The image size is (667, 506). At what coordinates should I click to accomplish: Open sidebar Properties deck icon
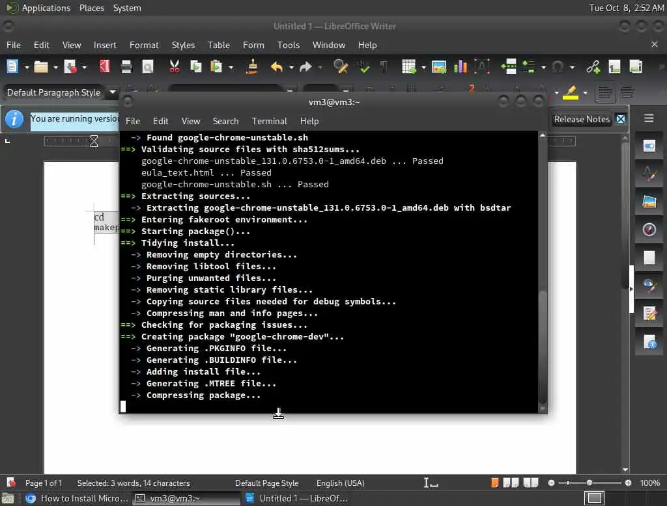click(649, 146)
